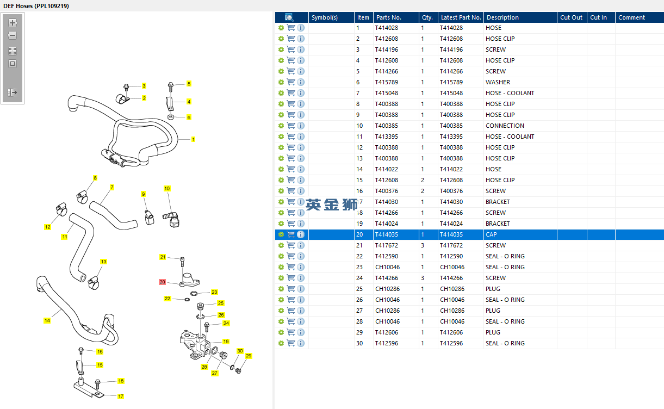Click latest part number T412596 in row 30
The height and width of the screenshot is (409, 664).
tap(451, 343)
